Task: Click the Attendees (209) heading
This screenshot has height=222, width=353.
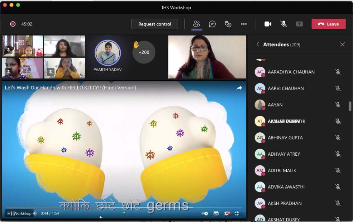Action: point(282,44)
